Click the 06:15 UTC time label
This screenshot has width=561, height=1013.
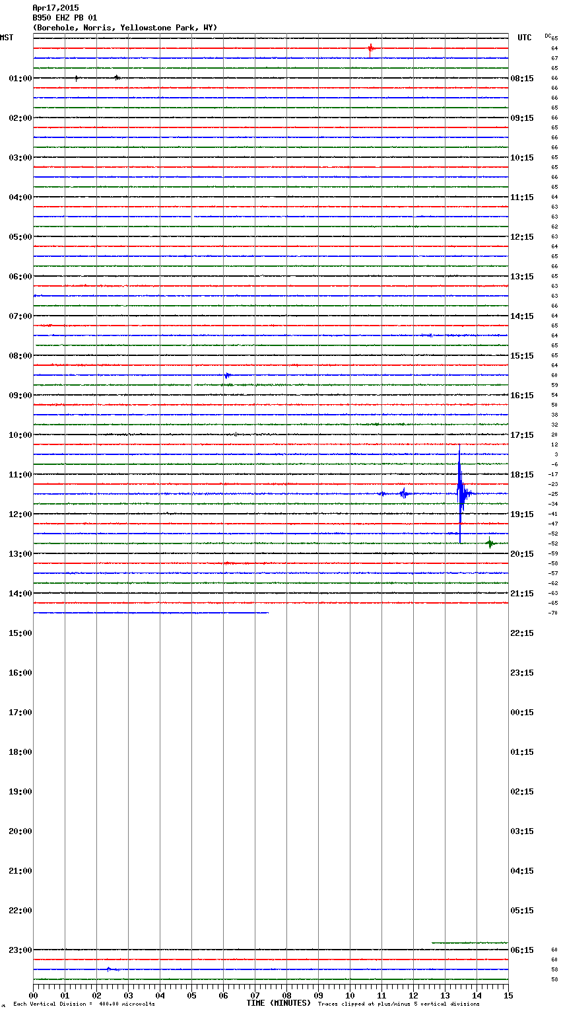pos(522,950)
